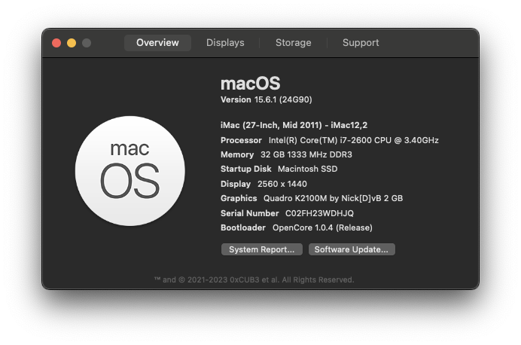The image size is (521, 345).
Task: Select the 32 GB 1333 MHz DDR3 memory value
Action: [306, 154]
